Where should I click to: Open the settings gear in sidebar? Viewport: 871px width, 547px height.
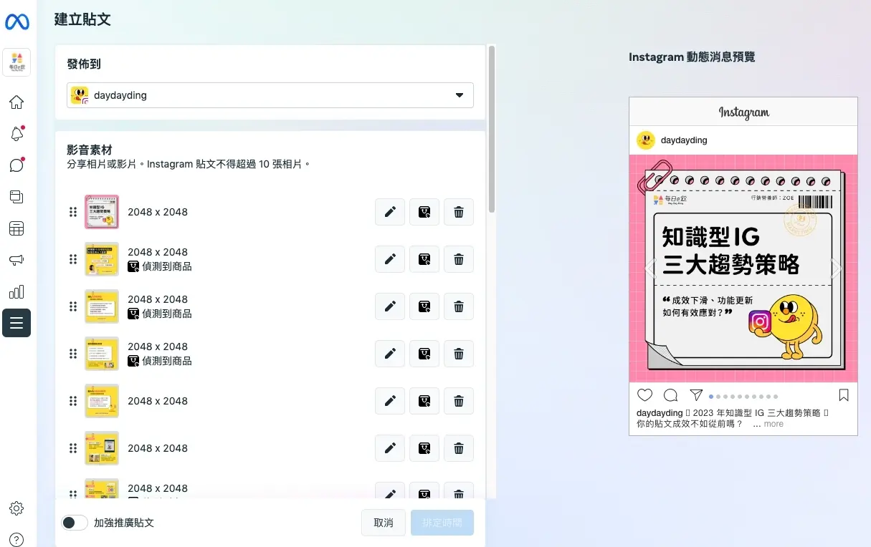[16, 508]
